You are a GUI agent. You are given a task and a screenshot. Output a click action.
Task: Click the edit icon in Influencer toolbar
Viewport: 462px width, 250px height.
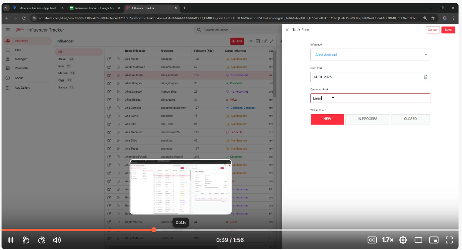pos(265,41)
